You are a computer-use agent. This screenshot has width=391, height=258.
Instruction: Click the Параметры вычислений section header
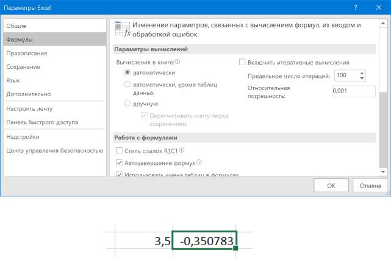click(245, 49)
